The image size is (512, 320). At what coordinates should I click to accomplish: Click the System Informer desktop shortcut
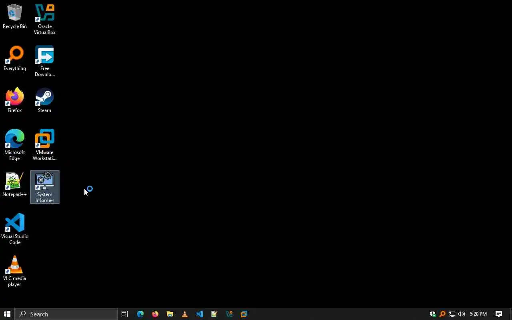(45, 187)
